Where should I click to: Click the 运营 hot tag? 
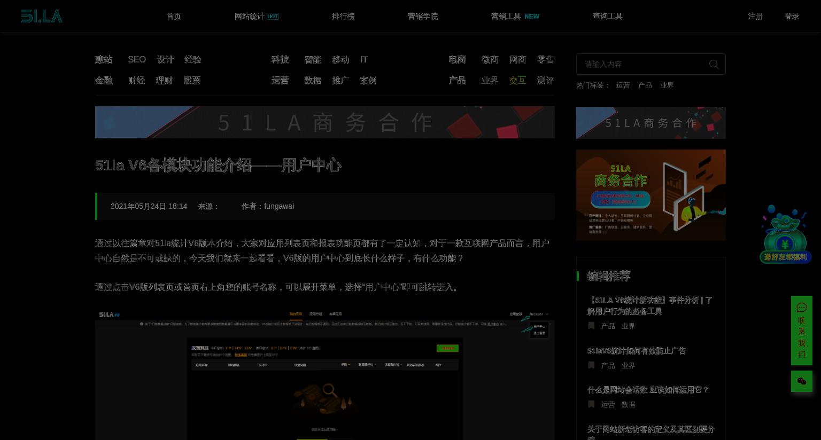pos(623,85)
